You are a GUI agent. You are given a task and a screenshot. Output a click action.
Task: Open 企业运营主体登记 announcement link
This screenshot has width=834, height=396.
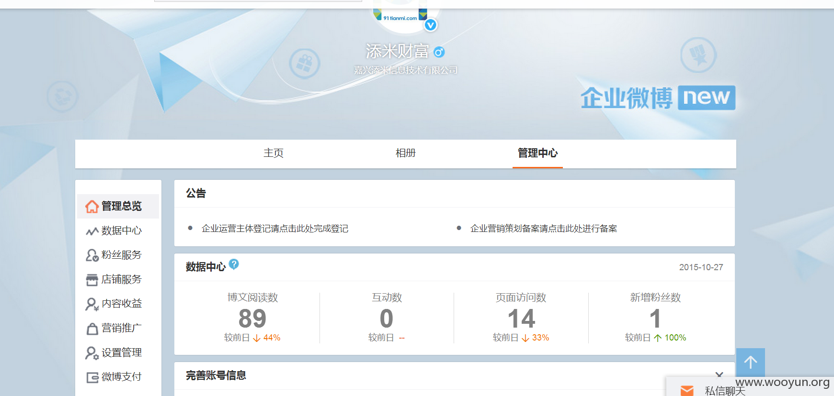pyautogui.click(x=275, y=229)
